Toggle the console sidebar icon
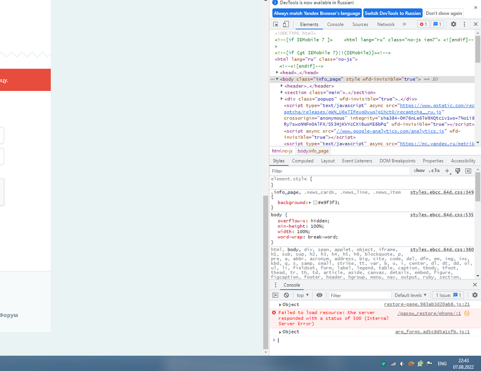 (275, 295)
